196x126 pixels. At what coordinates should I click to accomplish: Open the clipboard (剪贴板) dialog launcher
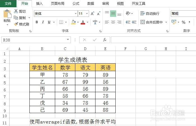tap(30, 31)
